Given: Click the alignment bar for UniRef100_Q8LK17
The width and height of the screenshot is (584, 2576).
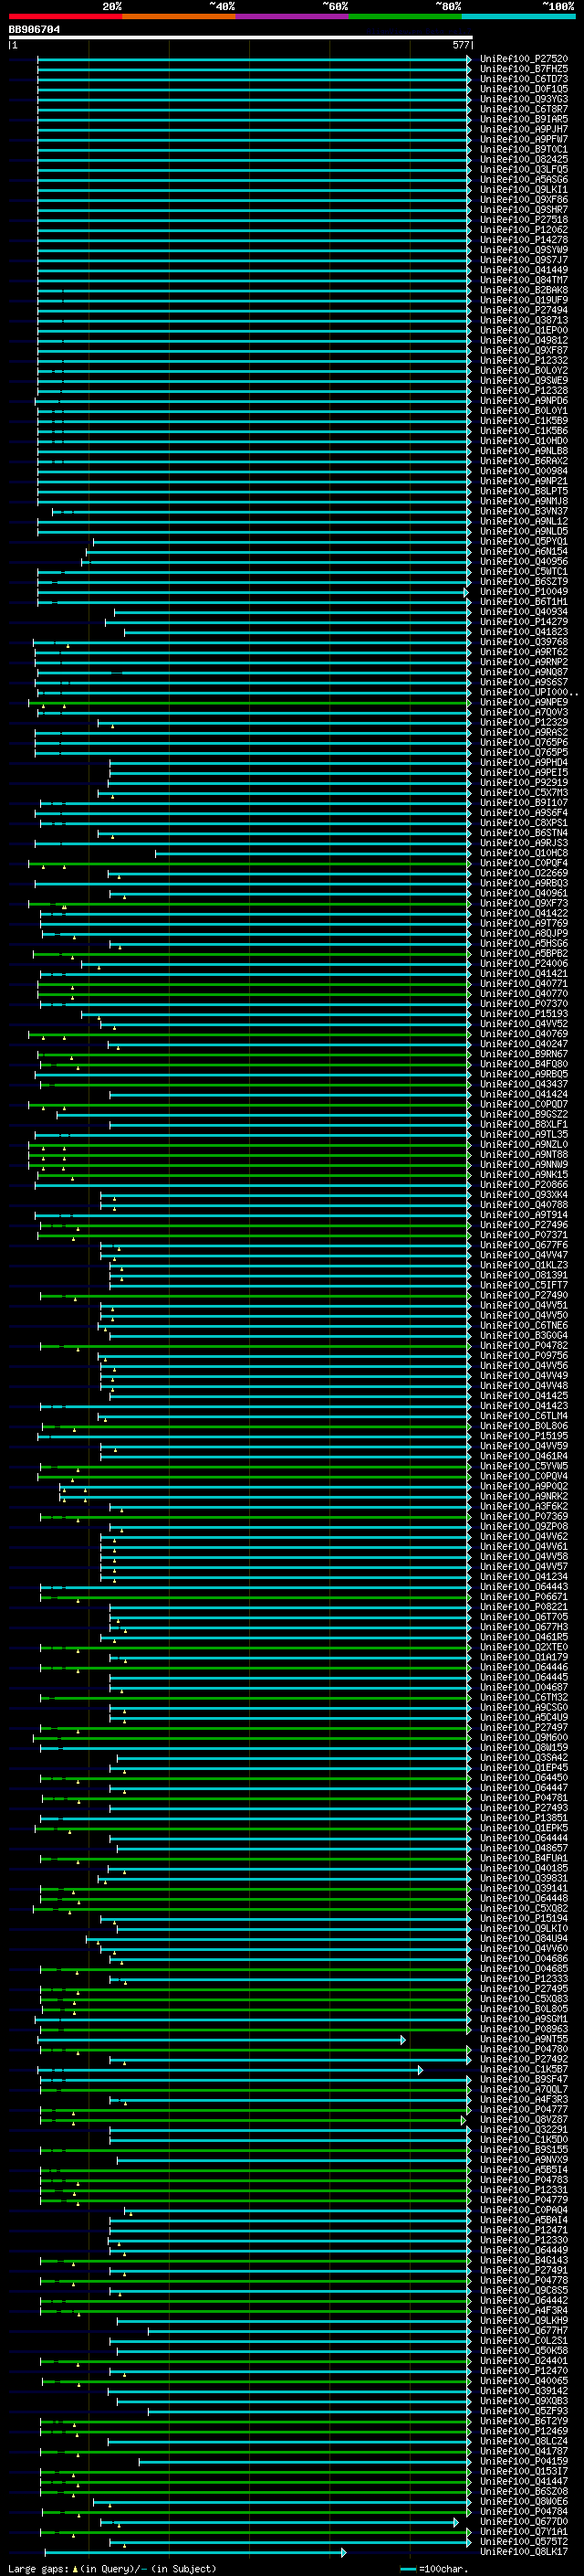Looking at the screenshot, I should click(x=194, y=2552).
